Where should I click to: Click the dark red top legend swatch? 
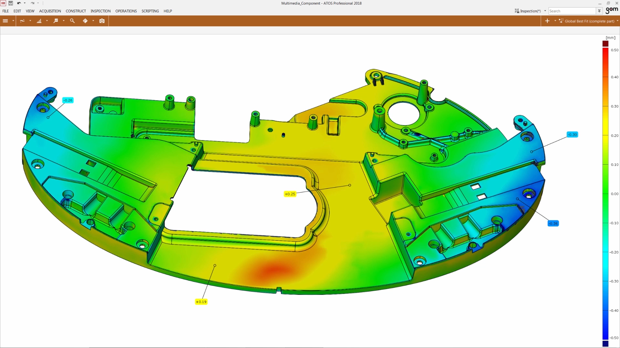tap(605, 43)
